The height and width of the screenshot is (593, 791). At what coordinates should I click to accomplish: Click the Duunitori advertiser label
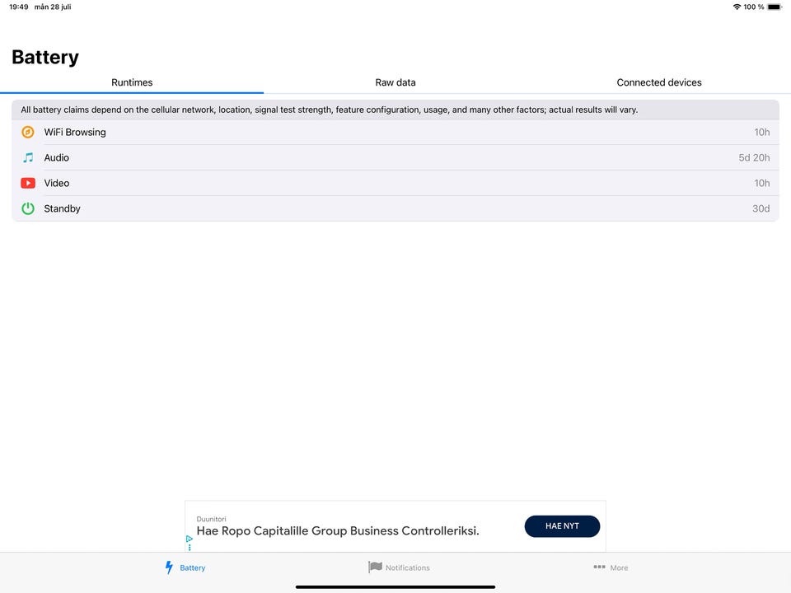pos(211,519)
